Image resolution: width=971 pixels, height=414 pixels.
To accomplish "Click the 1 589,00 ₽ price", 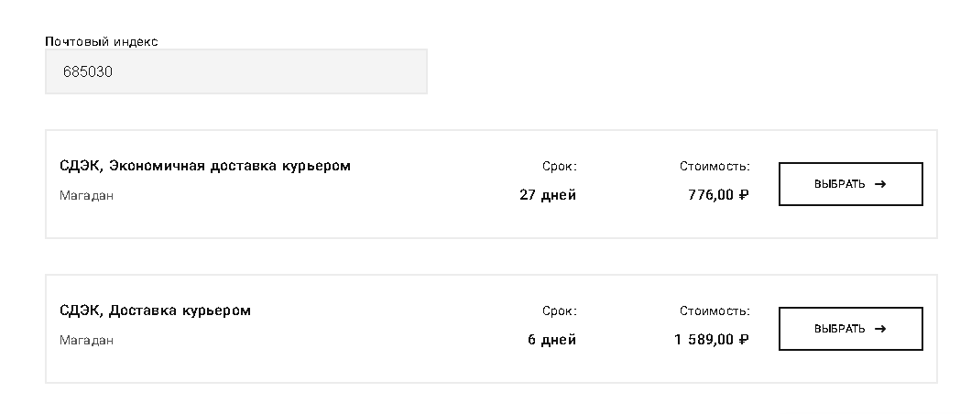I will [x=705, y=340].
